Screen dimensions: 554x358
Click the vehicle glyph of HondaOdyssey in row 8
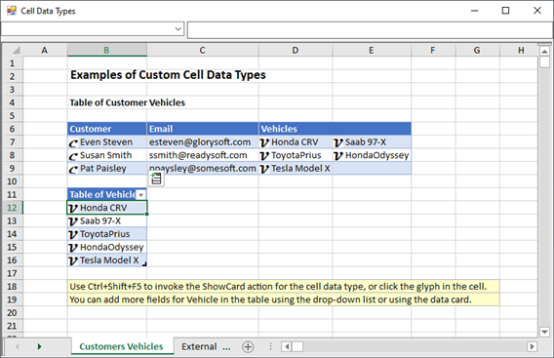point(338,156)
